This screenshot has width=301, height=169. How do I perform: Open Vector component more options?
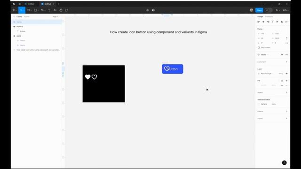286,55
